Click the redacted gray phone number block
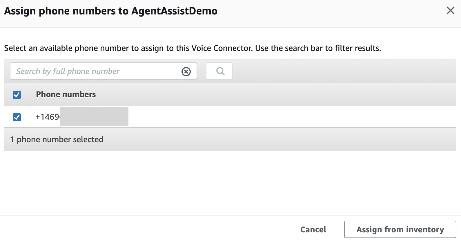This screenshot has width=461, height=241. pos(94,116)
